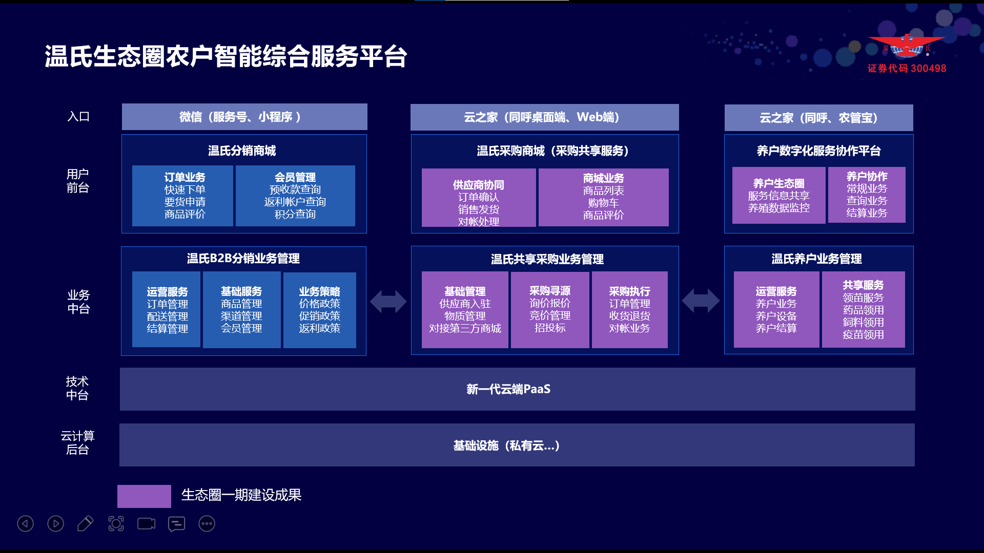Select the 共享服务 box
Image resolution: width=984 pixels, height=553 pixels.
[864, 310]
